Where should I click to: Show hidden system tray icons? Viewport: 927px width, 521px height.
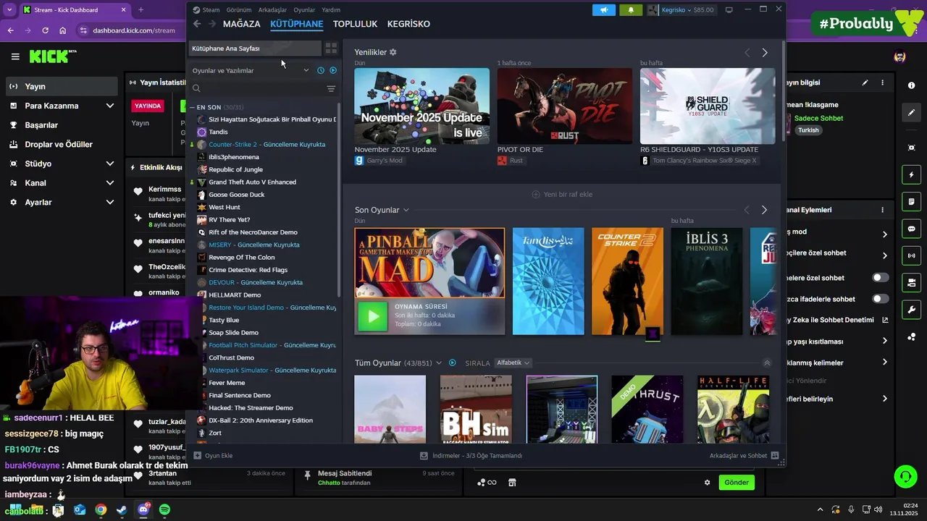click(x=820, y=509)
